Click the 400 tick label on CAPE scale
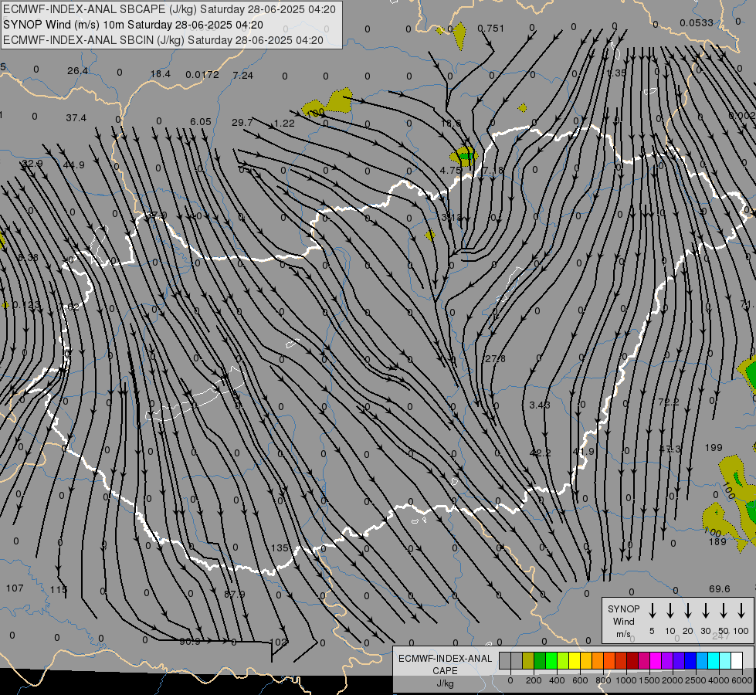Viewport: 756px width, 695px height. [x=557, y=680]
